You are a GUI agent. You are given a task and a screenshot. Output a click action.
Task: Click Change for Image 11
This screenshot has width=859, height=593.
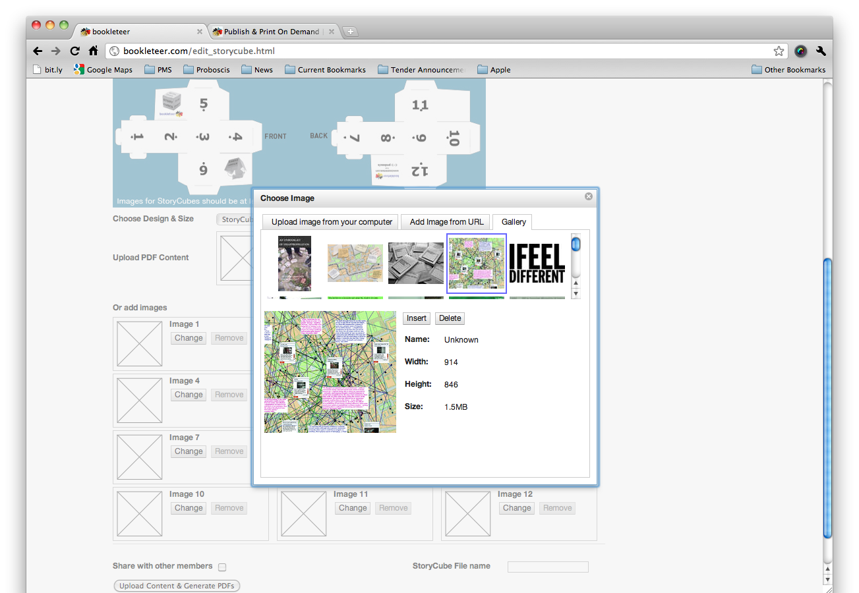[x=353, y=508]
